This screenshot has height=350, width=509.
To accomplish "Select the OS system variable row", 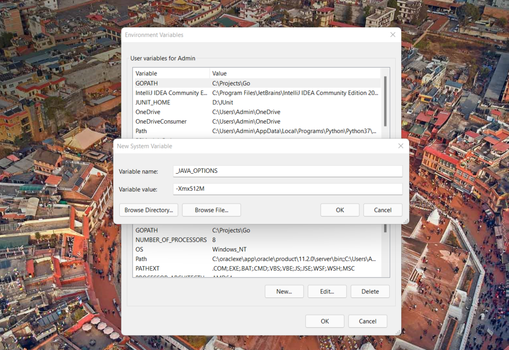I will click(139, 249).
